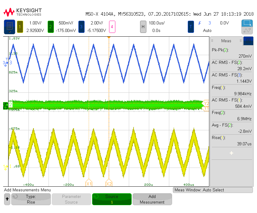Enable channel 4 pink button
This screenshot has height=213, width=257.
tap(112, 27)
